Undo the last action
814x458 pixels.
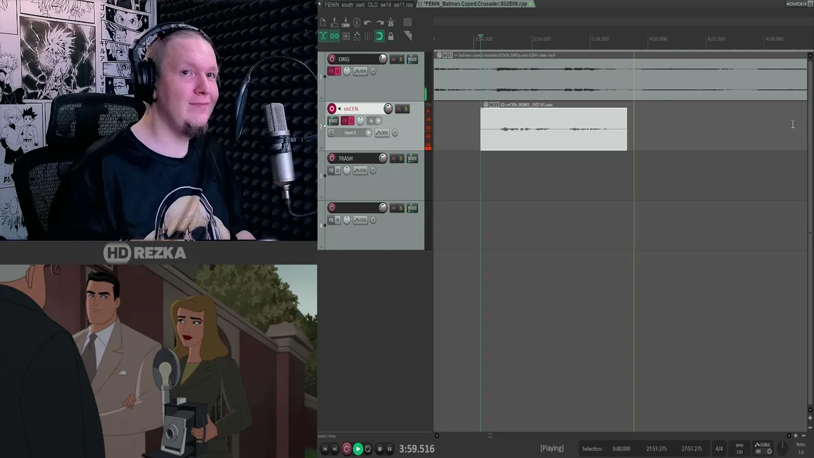tap(368, 22)
